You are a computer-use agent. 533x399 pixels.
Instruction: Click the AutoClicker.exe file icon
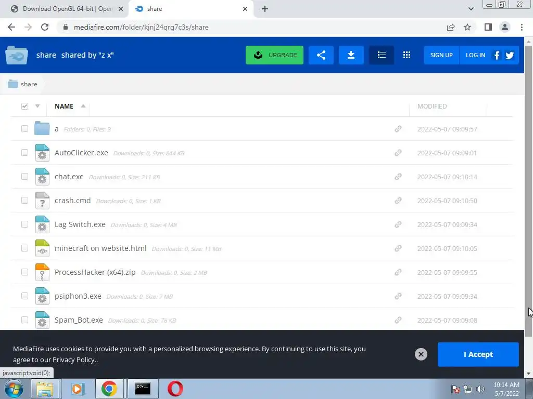coord(42,153)
